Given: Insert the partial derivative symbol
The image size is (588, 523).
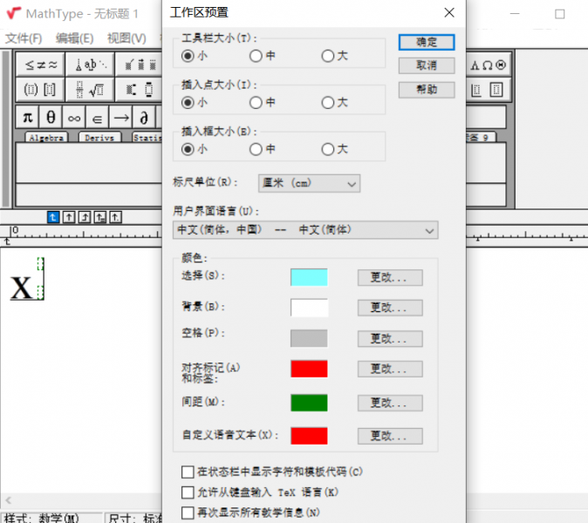Looking at the screenshot, I should click(144, 118).
